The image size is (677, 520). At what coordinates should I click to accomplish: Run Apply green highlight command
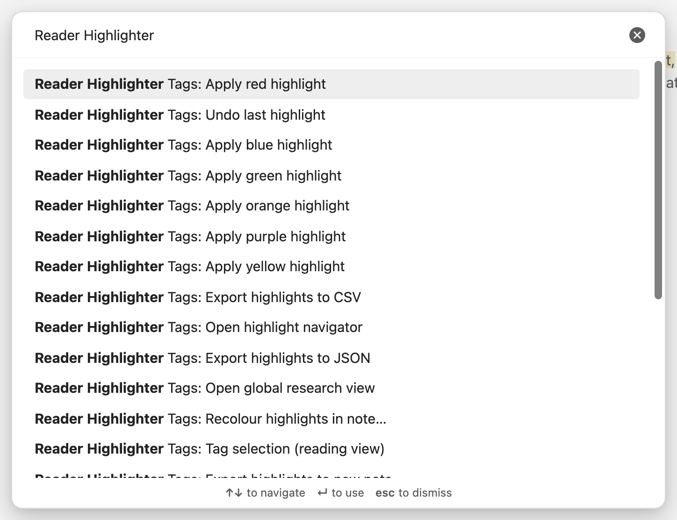point(331,175)
